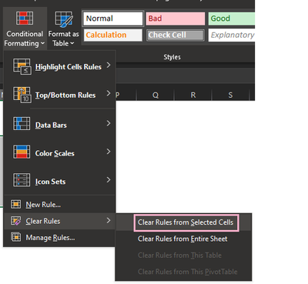The width and height of the screenshot is (308, 284).
Task: Apply the Bad cell style
Action: tap(176, 18)
